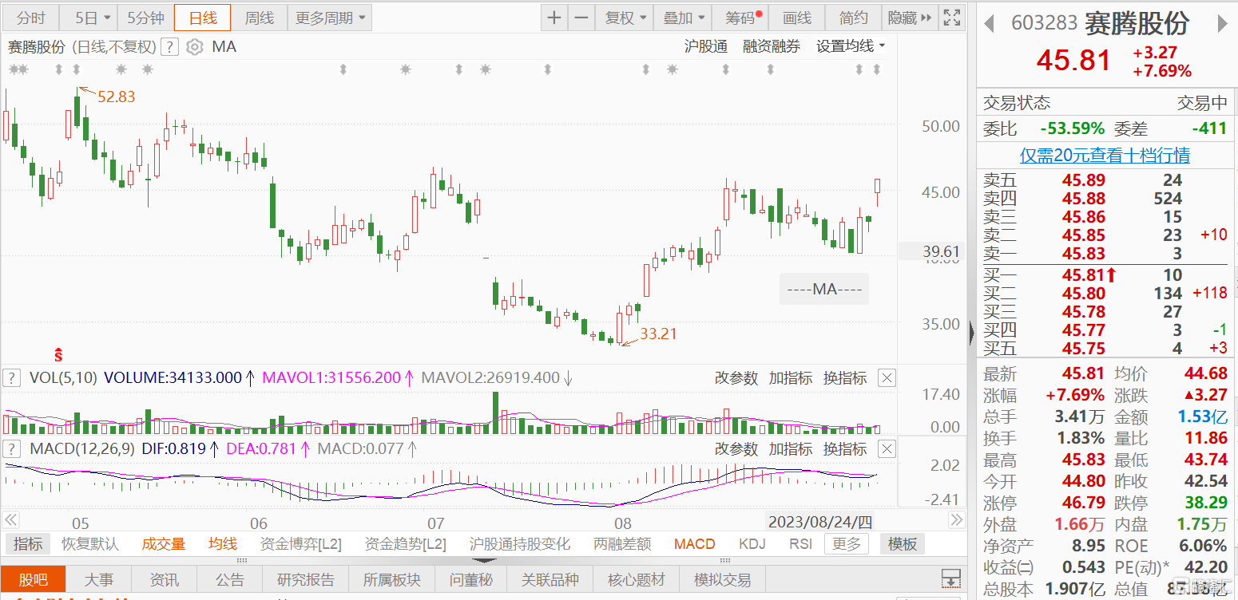Expand the 设置均线 dropdown

(x=850, y=47)
